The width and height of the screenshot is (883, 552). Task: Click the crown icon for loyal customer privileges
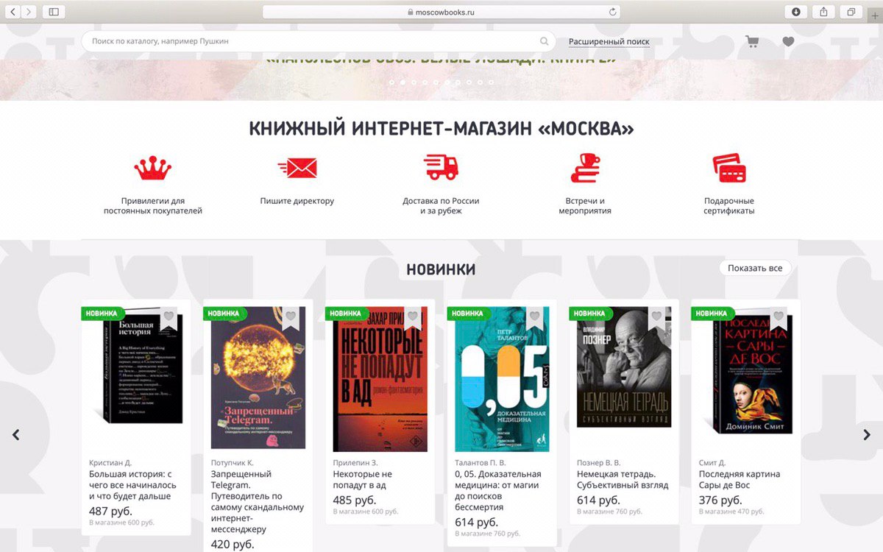pyautogui.click(x=152, y=169)
